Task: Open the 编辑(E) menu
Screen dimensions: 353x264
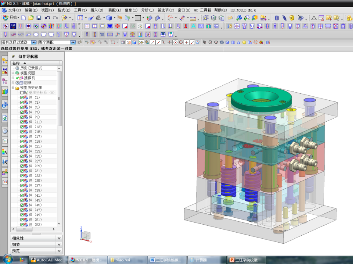Action: pyautogui.click(x=31, y=10)
